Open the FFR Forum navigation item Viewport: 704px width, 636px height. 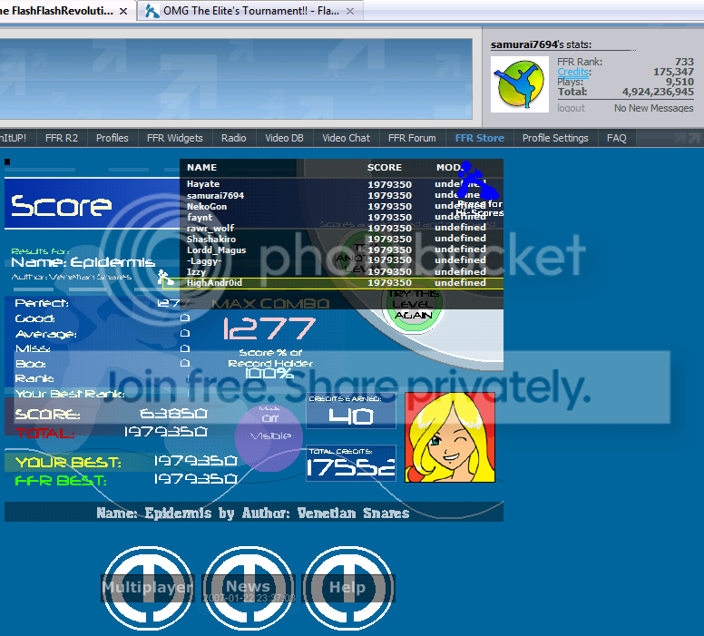412,138
